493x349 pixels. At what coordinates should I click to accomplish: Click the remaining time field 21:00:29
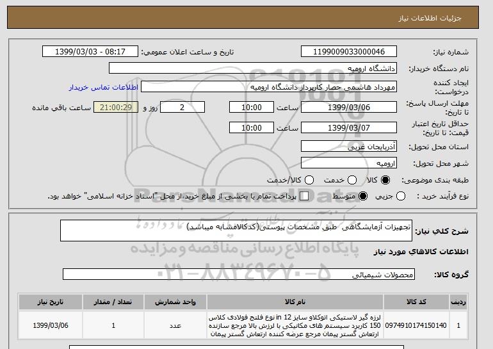pos(116,107)
